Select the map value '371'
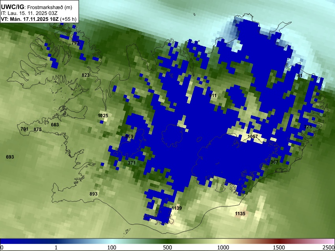 click(132, 163)
